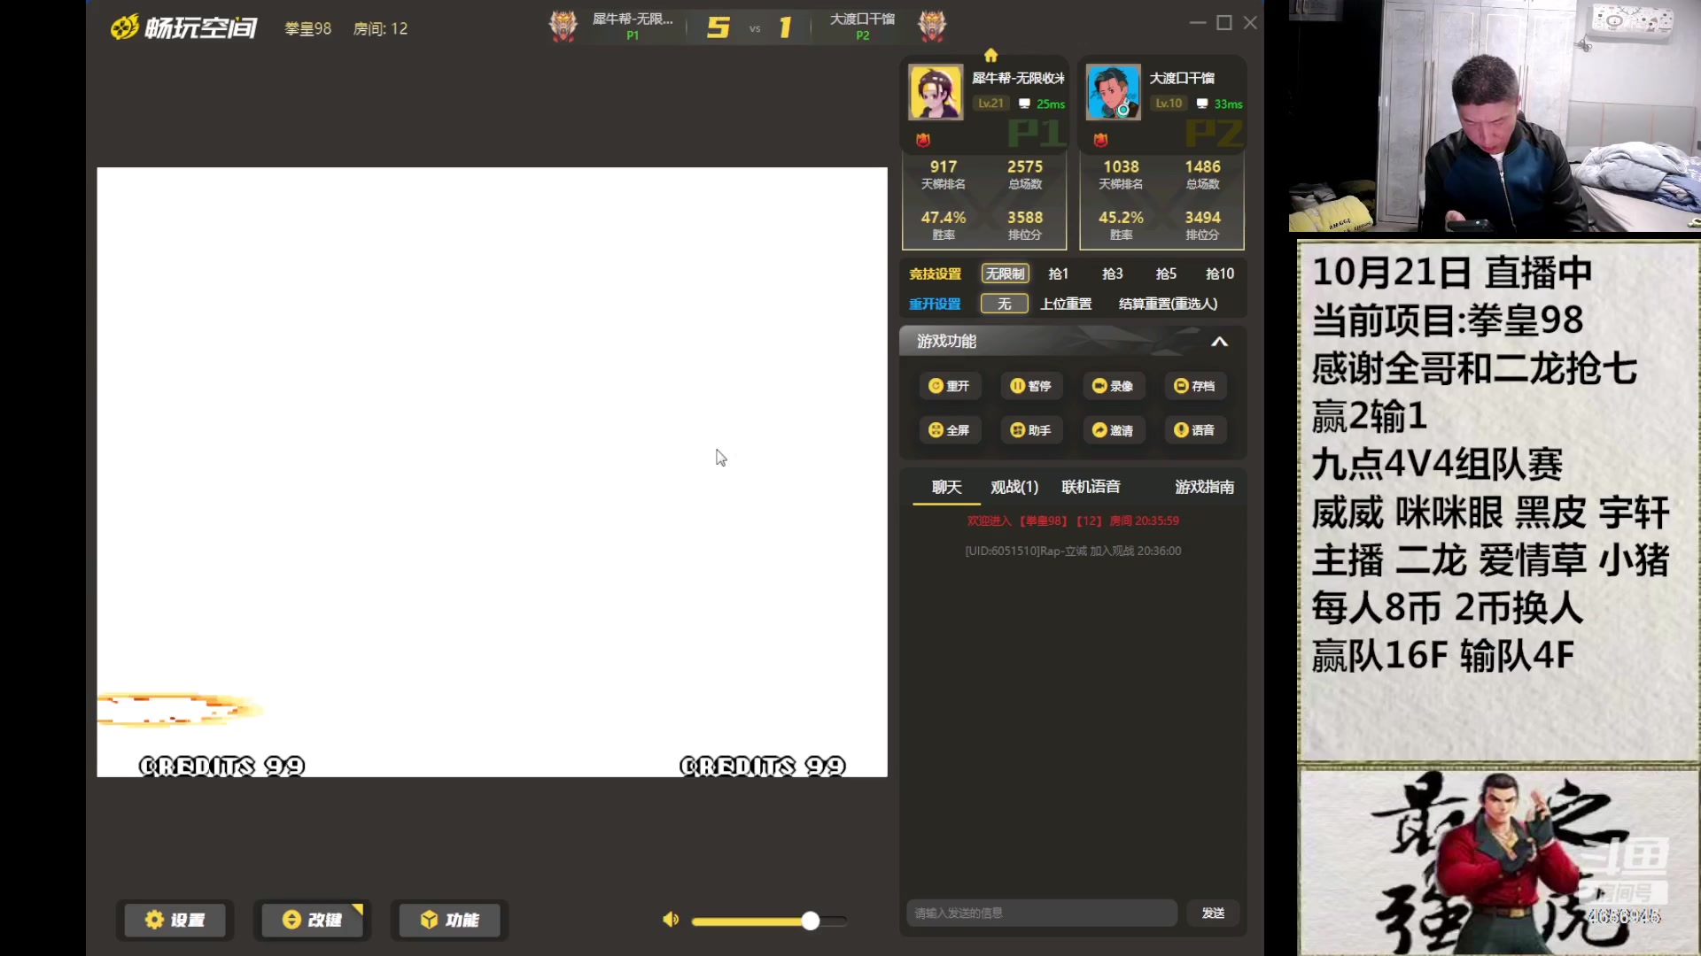Collapse the 游戏功能 panel chevron
This screenshot has width=1701, height=956.
pyautogui.click(x=1220, y=342)
